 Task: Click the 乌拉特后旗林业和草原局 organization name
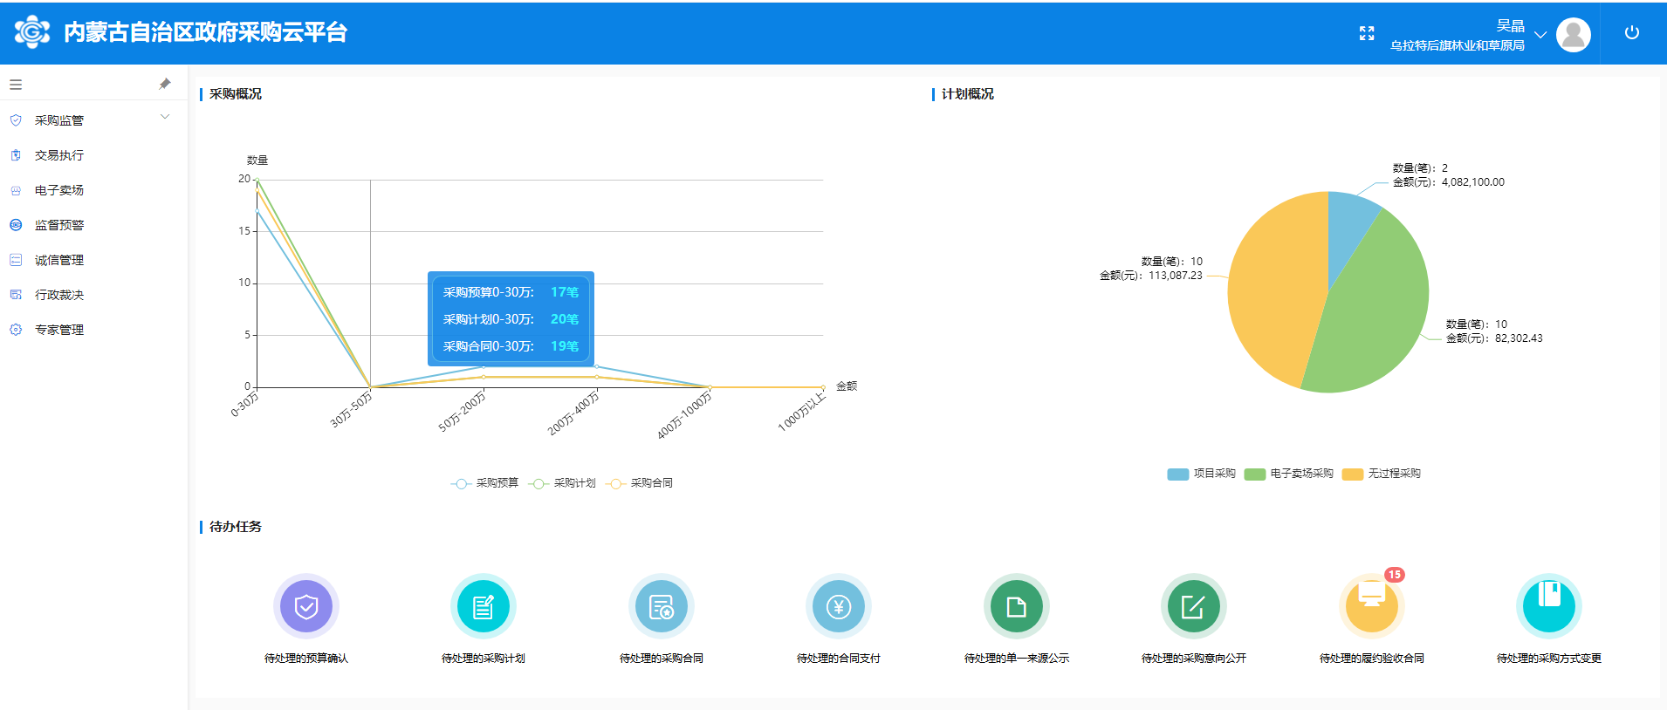(1458, 45)
